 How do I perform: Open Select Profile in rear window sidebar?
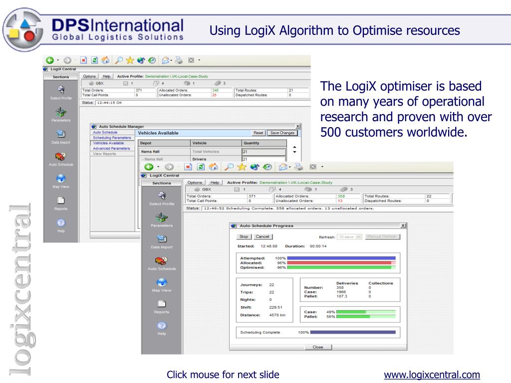point(61,92)
